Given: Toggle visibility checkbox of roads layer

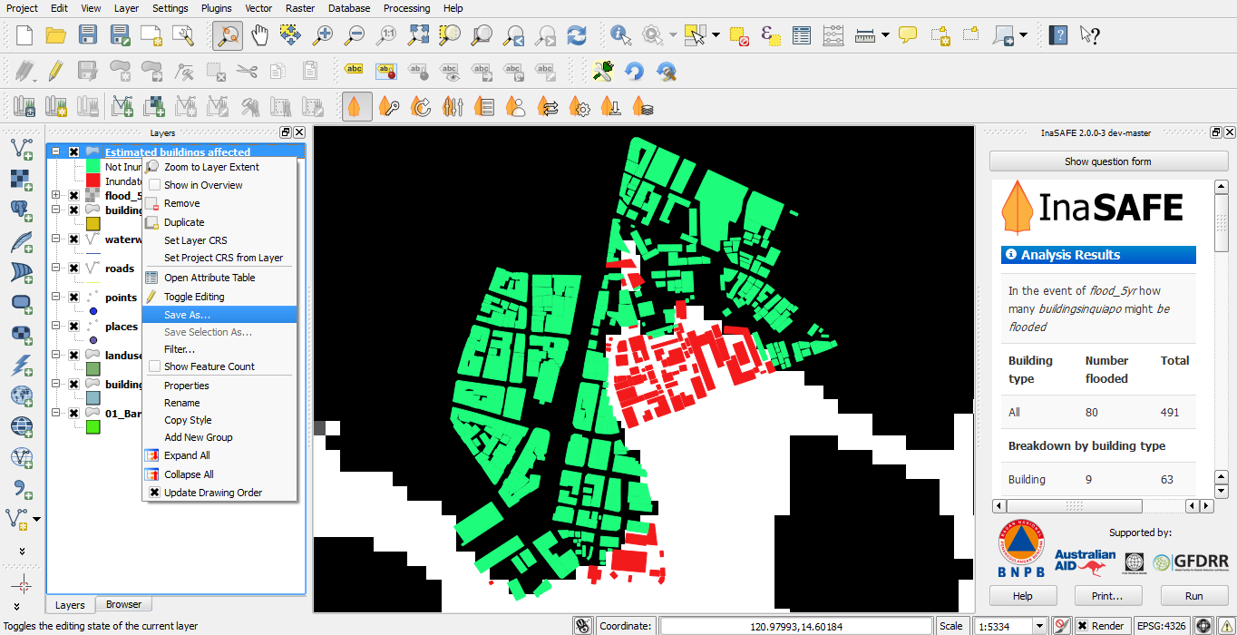Looking at the screenshot, I should pyautogui.click(x=74, y=269).
